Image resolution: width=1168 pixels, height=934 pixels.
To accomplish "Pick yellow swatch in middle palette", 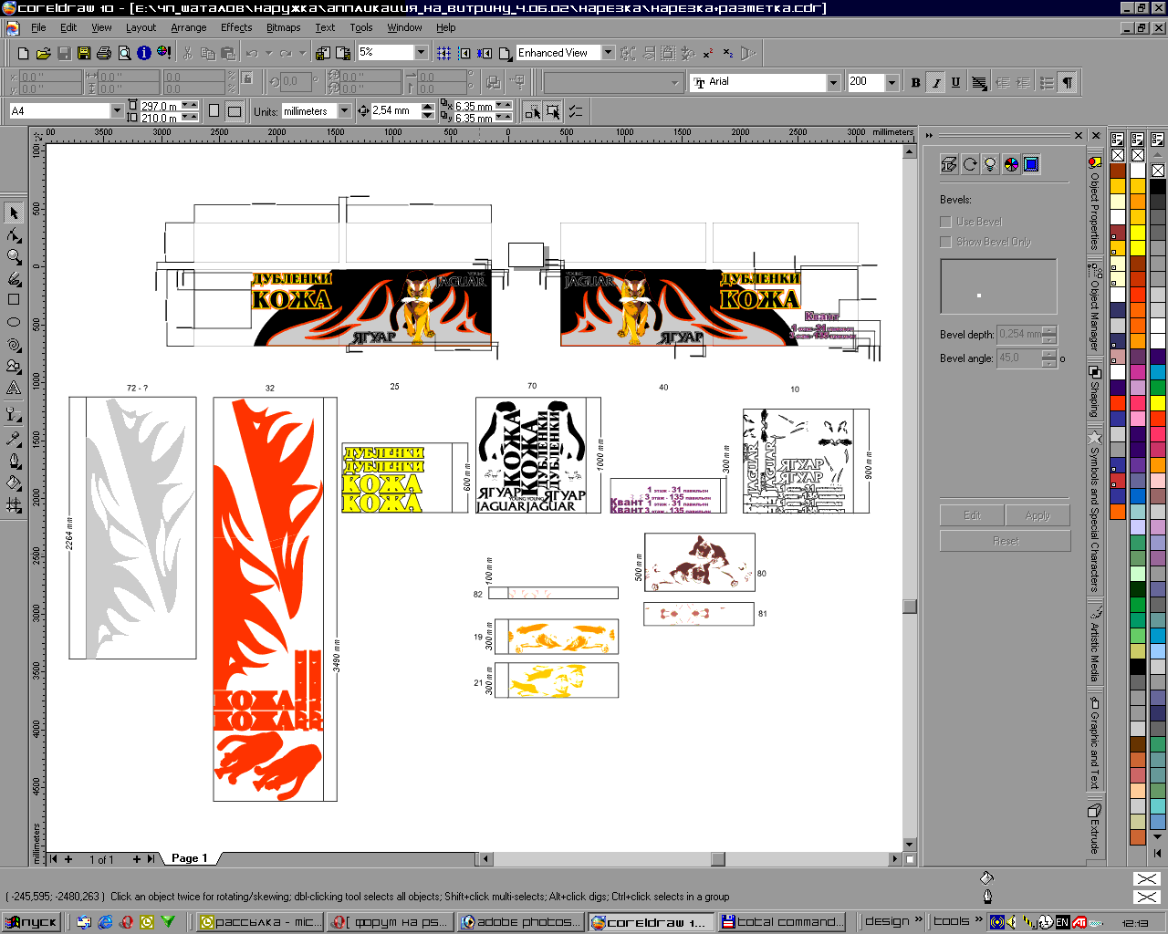I will point(1138,233).
